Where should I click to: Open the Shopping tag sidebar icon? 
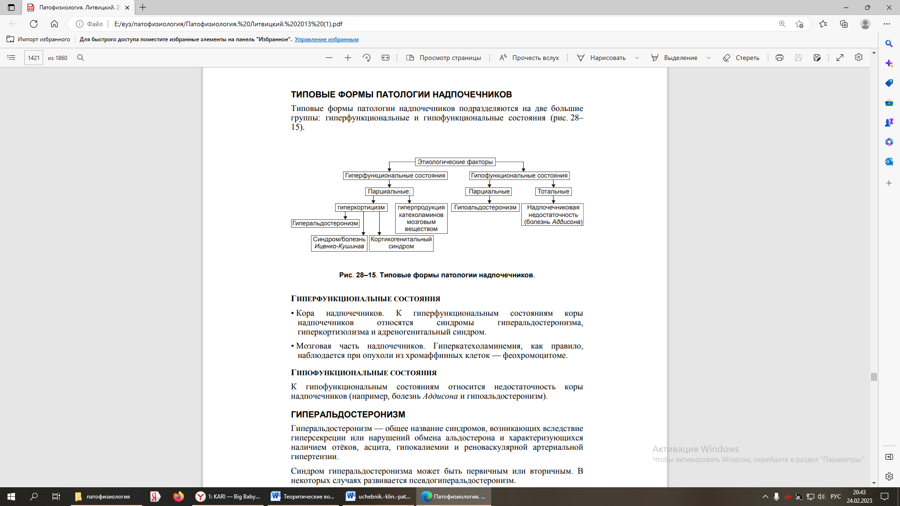coord(889,83)
